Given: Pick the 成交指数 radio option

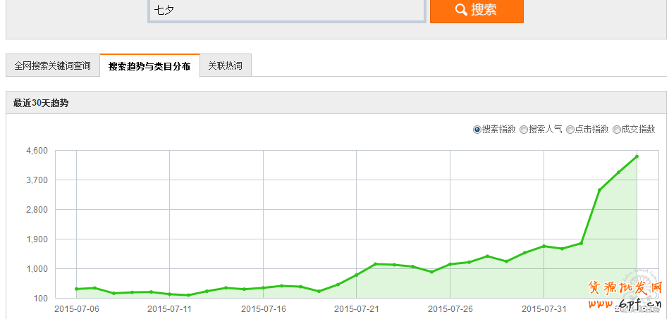Looking at the screenshot, I should (x=617, y=130).
